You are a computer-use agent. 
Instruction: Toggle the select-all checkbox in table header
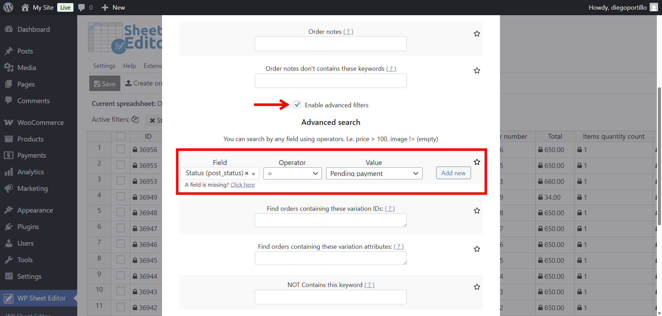click(x=120, y=136)
